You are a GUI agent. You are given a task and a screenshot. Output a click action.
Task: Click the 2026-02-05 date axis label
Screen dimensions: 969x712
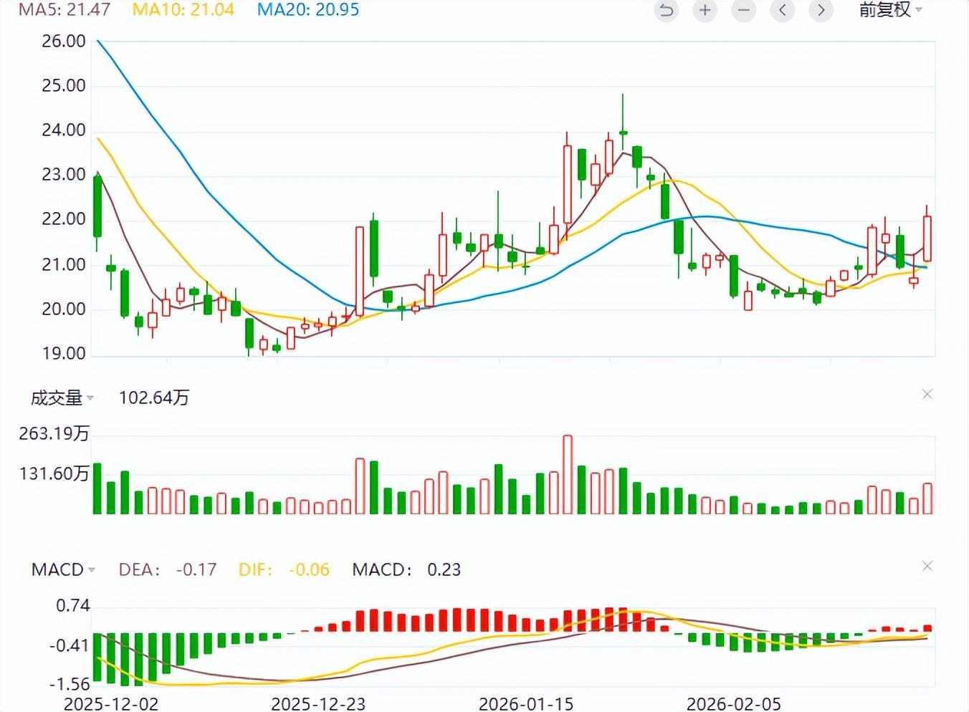(734, 704)
